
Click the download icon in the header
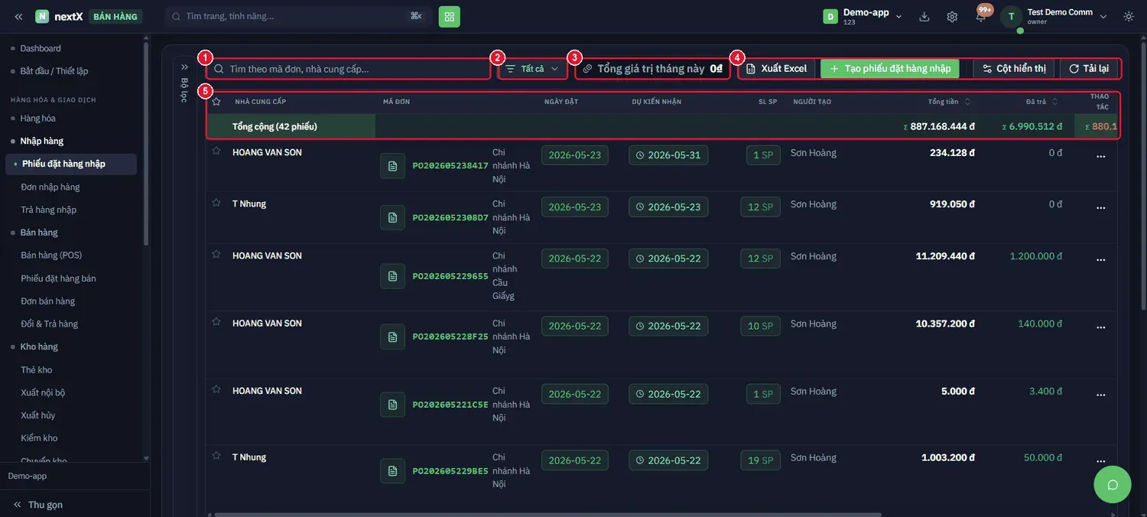(924, 16)
